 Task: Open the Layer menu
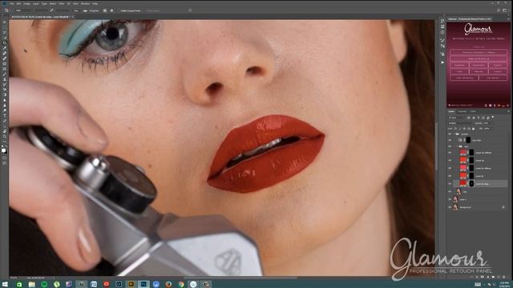pyautogui.click(x=35, y=3)
